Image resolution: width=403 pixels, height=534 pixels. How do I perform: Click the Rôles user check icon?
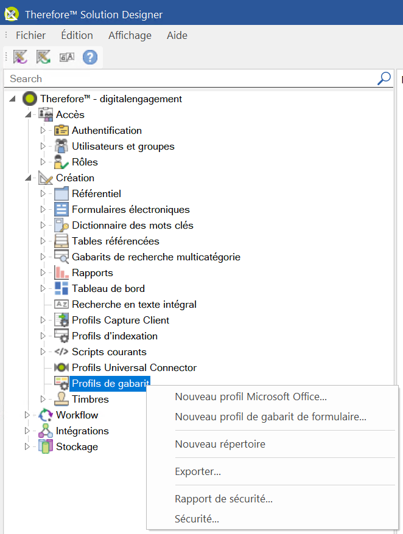(x=61, y=162)
